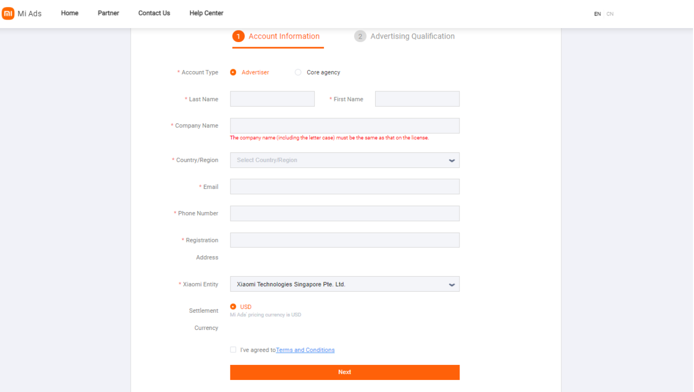
Task: Switch language to CN
Action: click(610, 14)
